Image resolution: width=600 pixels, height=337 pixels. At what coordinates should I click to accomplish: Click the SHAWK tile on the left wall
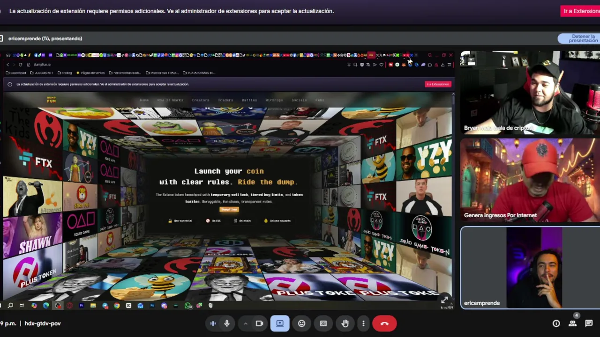click(x=32, y=235)
